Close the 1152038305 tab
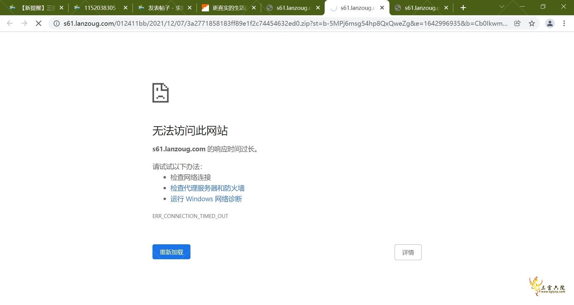Viewport: 574px width, 305px height. pyautogui.click(x=126, y=8)
